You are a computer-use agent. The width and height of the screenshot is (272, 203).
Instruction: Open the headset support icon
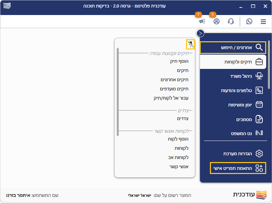tap(231, 21)
